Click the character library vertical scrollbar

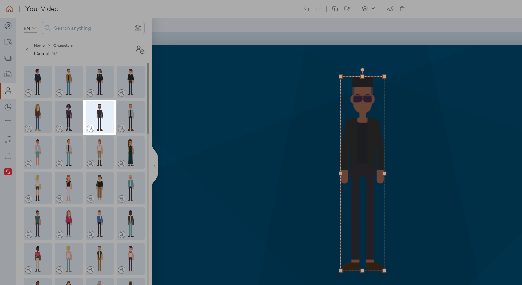pos(148,98)
